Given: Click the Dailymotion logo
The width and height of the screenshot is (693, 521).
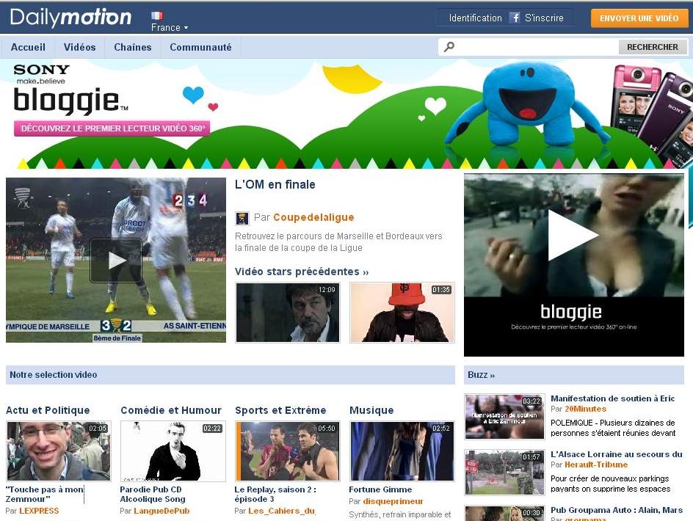Looking at the screenshot, I should coord(70,18).
